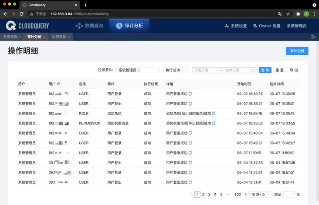Click the 导出 export button

294,70
